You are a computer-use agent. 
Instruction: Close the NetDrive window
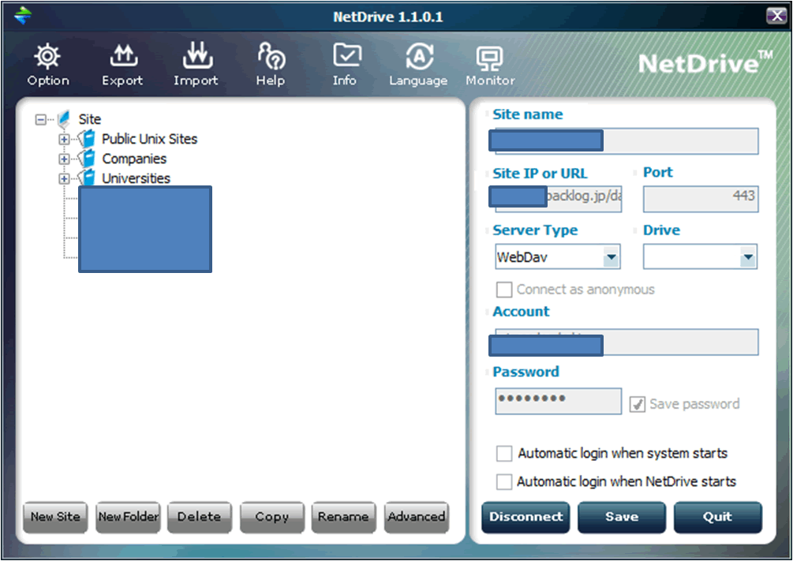776,16
